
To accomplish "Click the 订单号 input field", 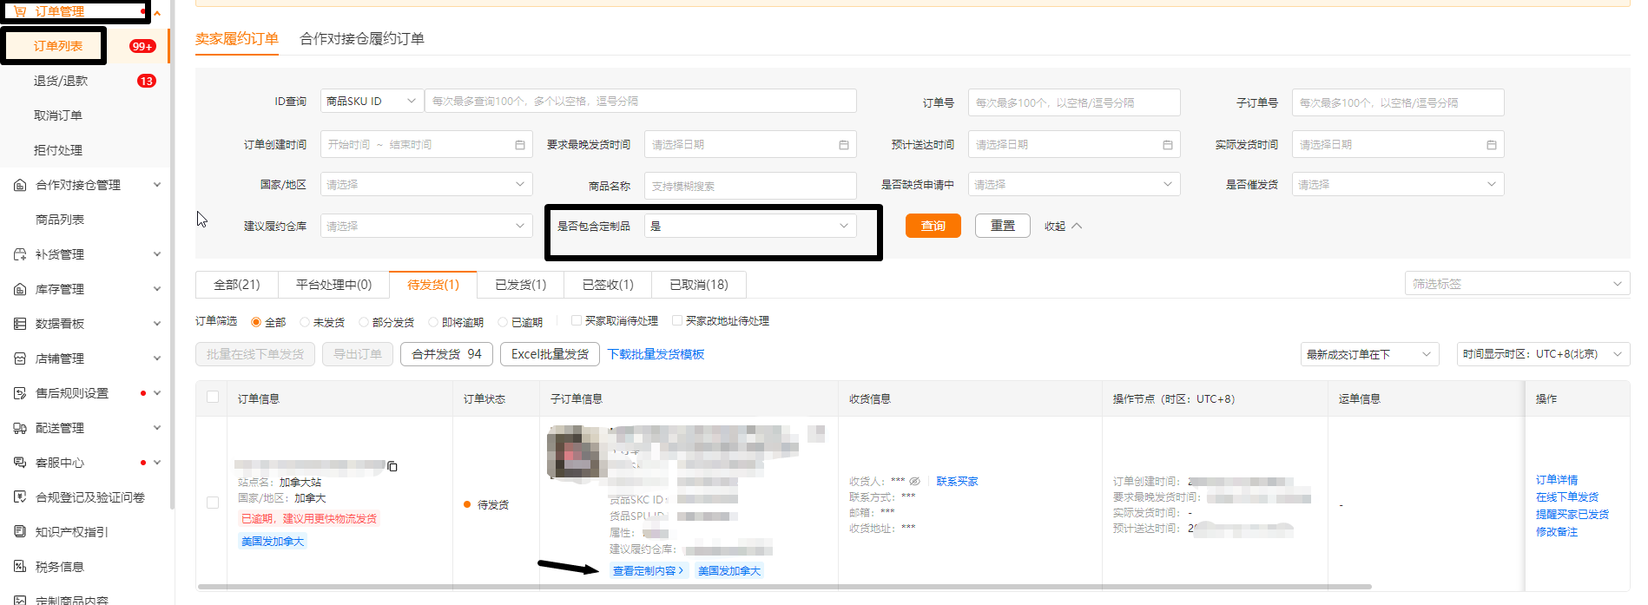I will 1073,102.
